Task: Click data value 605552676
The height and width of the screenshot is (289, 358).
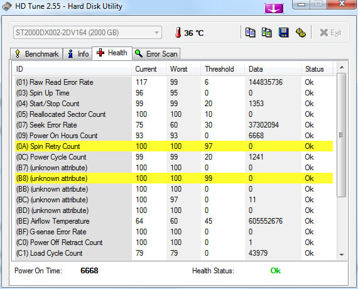Action: click(266, 221)
